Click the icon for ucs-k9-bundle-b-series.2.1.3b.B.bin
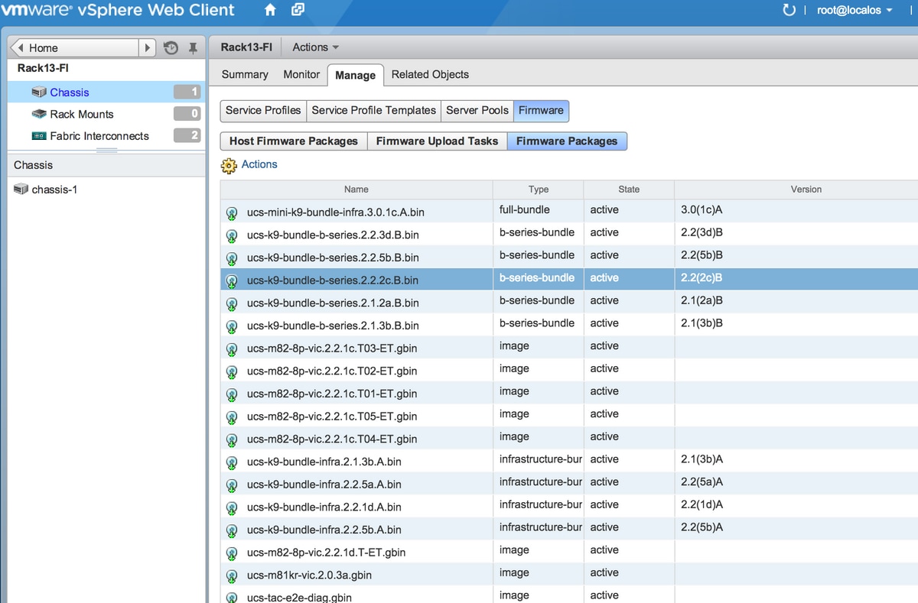918x603 pixels. coord(232,326)
